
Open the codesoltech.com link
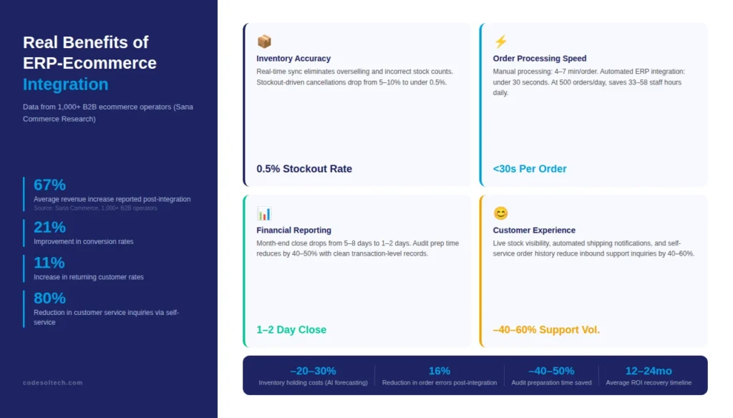[53, 382]
